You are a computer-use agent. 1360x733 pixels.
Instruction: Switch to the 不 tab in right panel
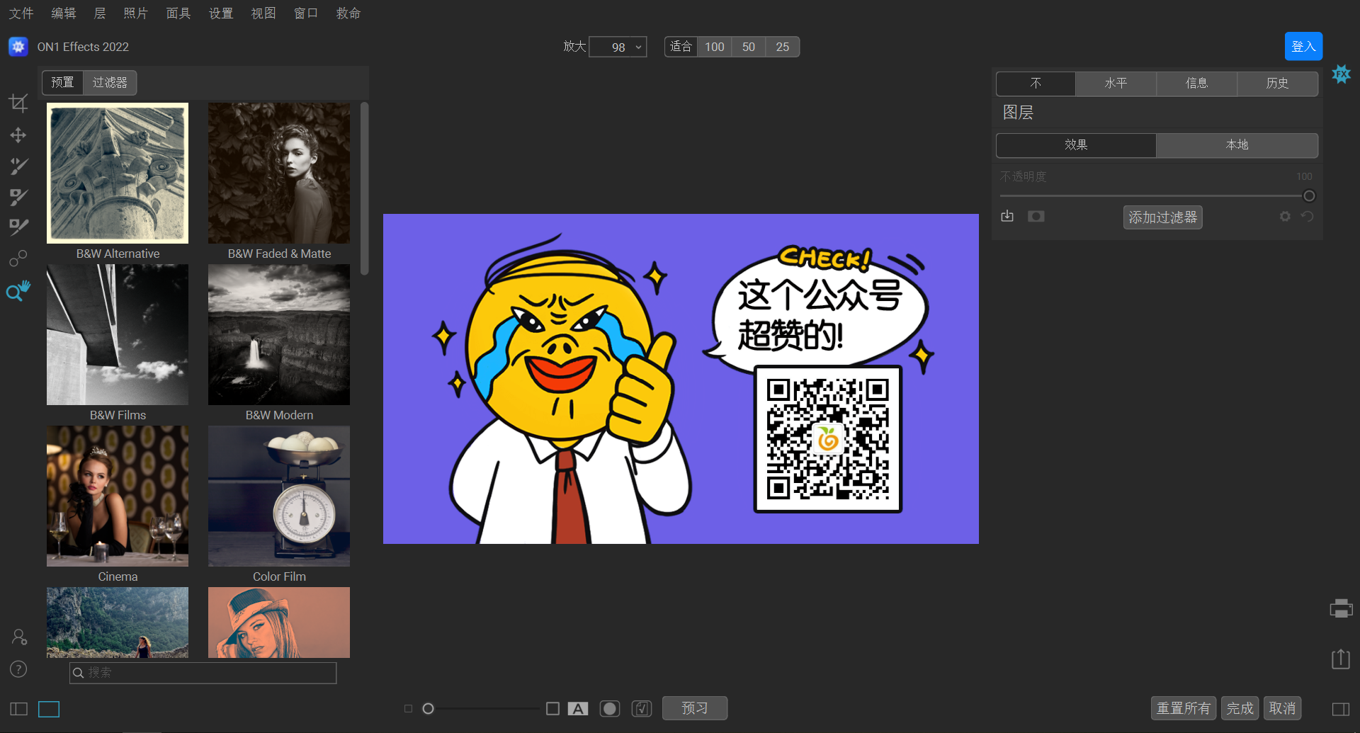[x=1036, y=84]
